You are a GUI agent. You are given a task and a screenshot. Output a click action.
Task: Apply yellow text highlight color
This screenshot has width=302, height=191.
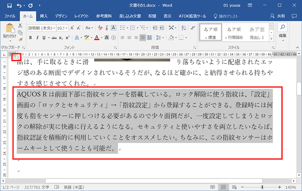click(87, 38)
